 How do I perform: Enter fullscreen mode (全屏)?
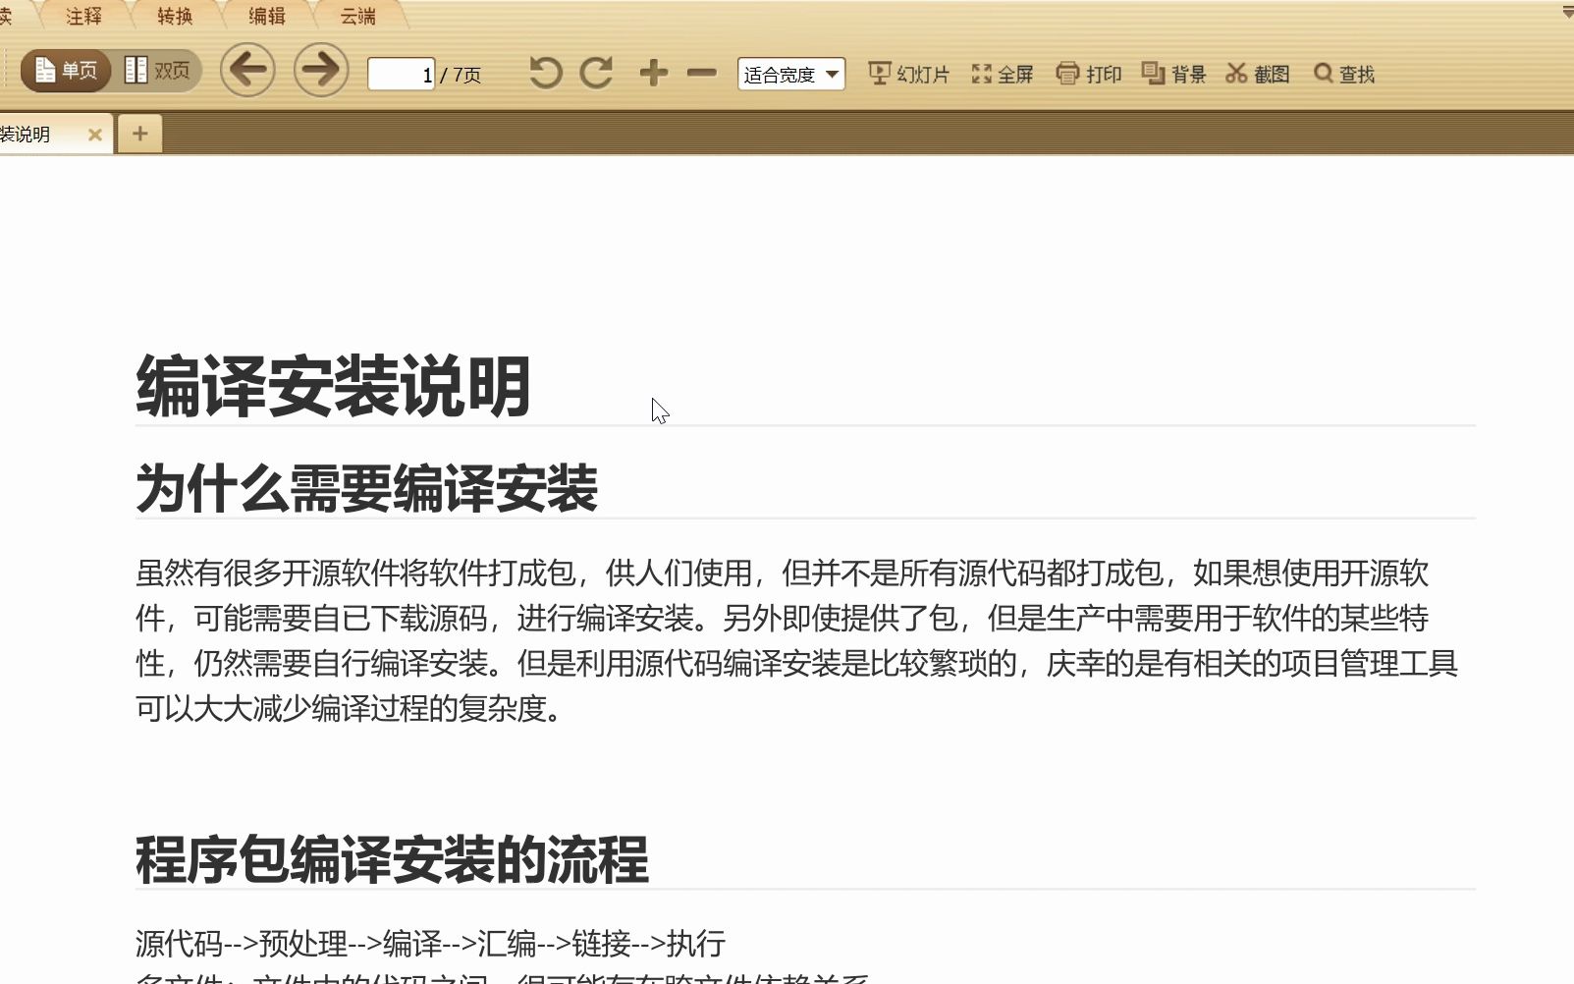tap(1003, 74)
